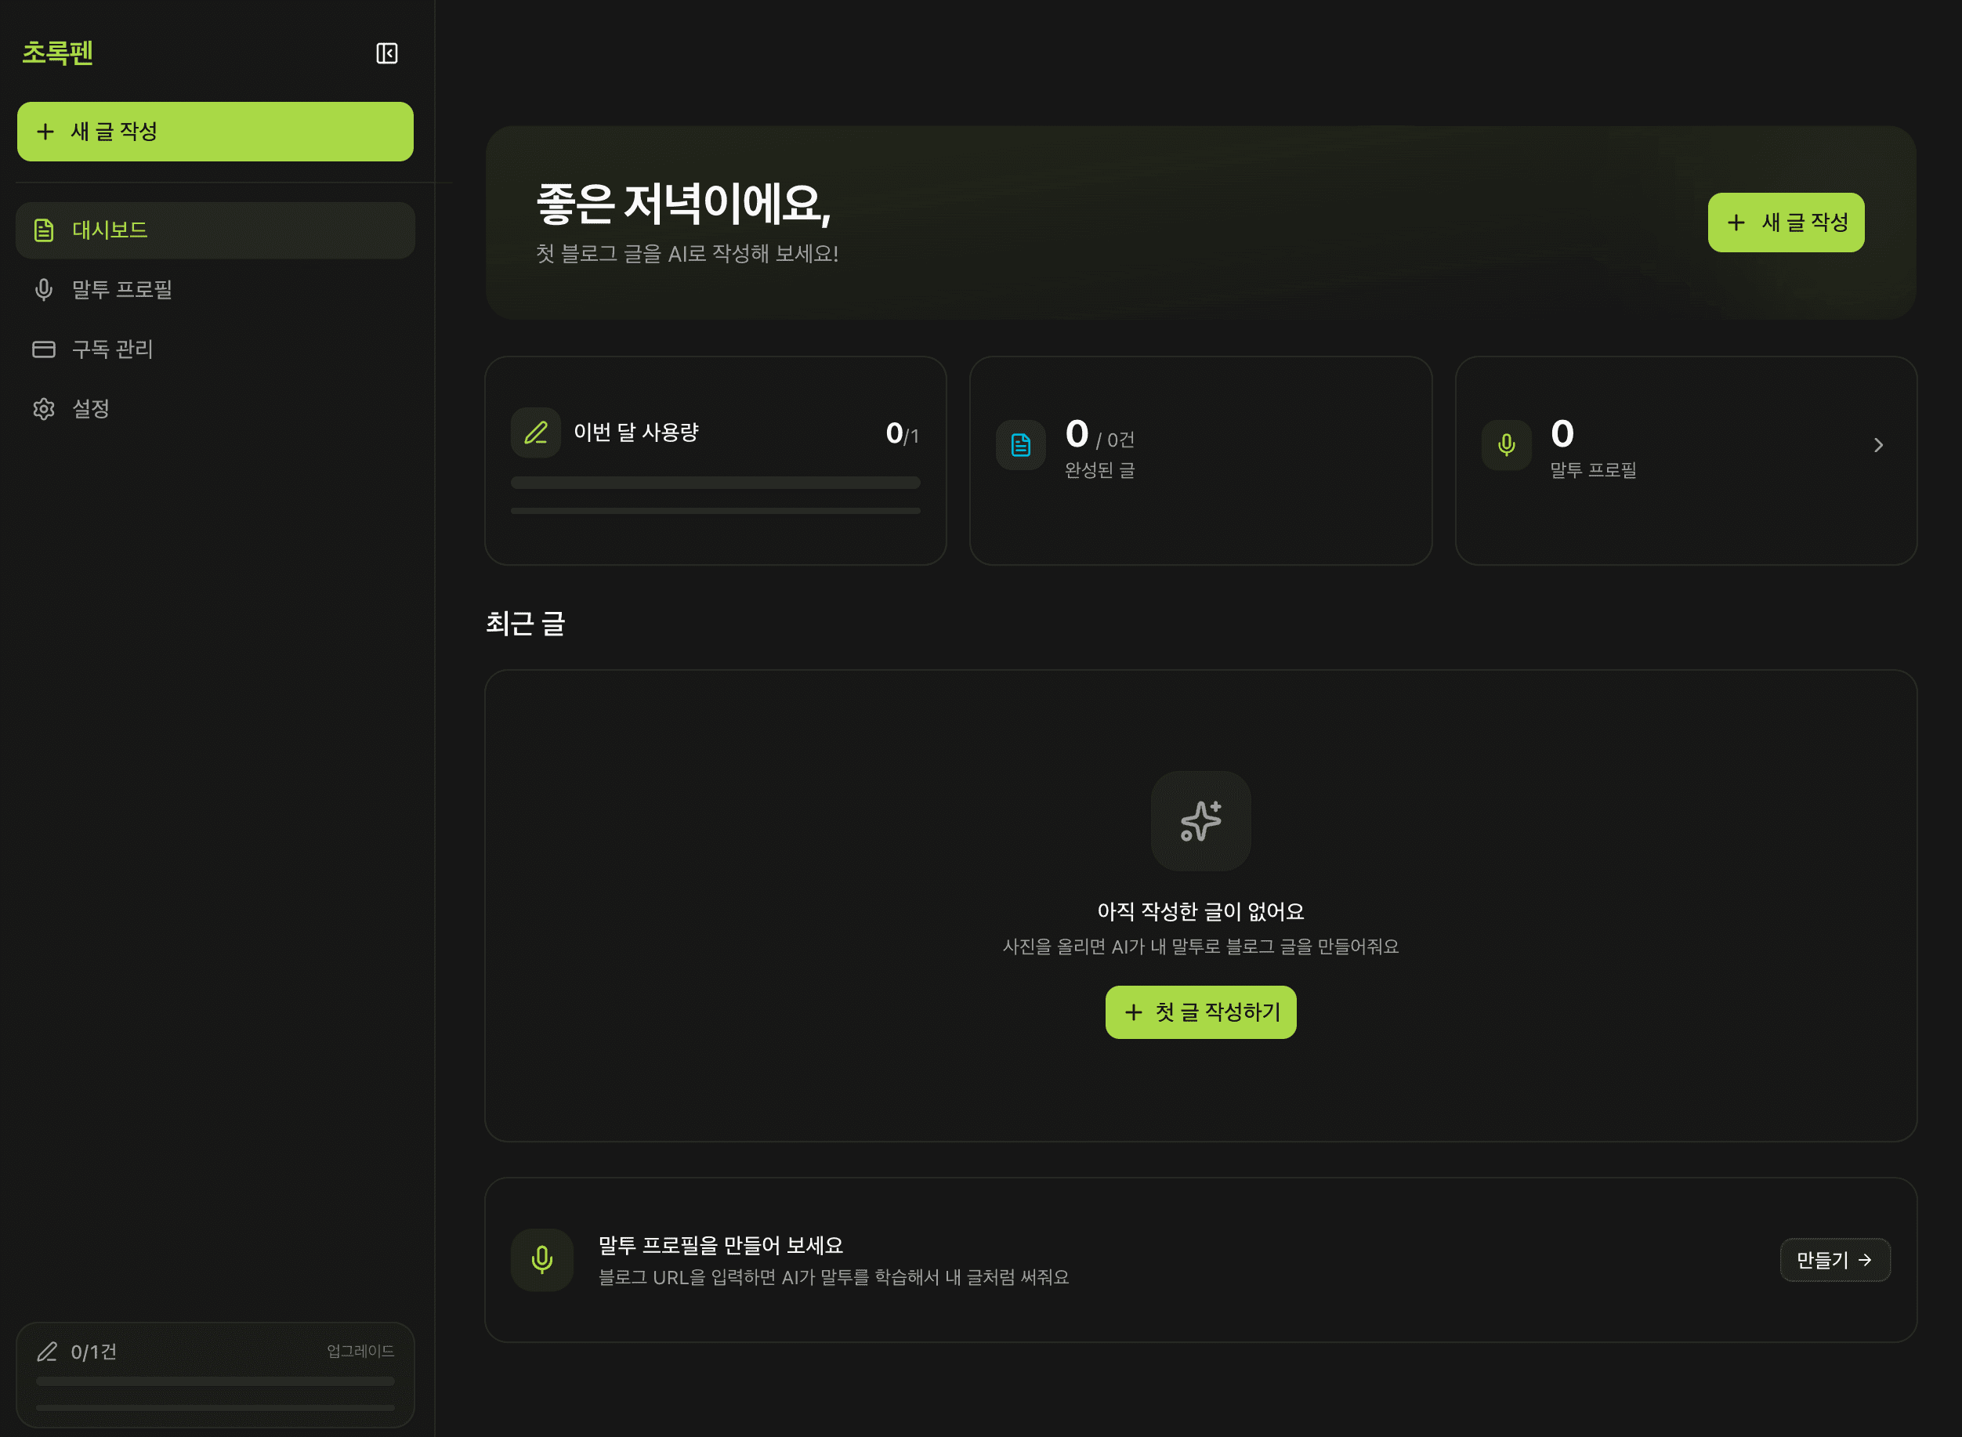Click the sparkle icon in empty state
The height and width of the screenshot is (1437, 1962).
tap(1200, 821)
